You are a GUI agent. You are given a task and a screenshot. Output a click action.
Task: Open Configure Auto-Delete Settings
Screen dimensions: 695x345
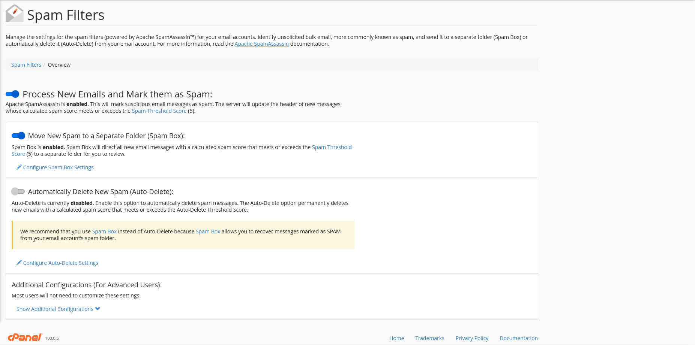coord(61,263)
